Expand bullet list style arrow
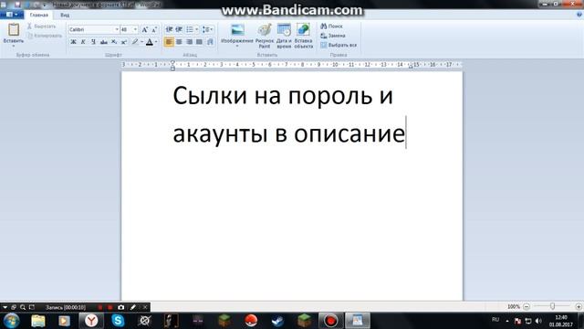Viewport: 584px width, 329px height. point(197,29)
